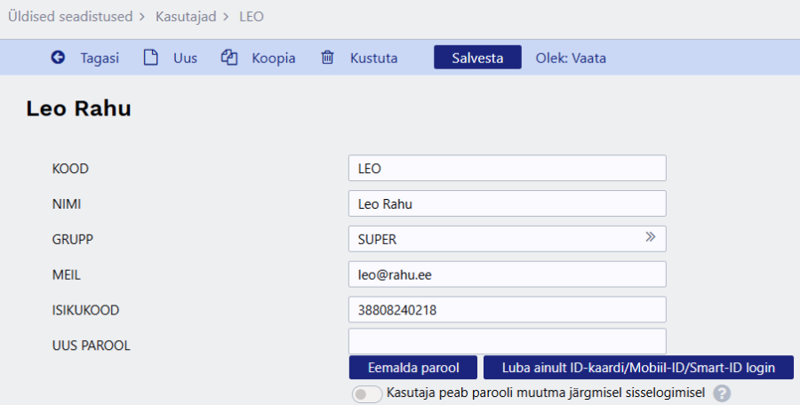Open group picker via double chevron
The image size is (800, 405).
[650, 238]
